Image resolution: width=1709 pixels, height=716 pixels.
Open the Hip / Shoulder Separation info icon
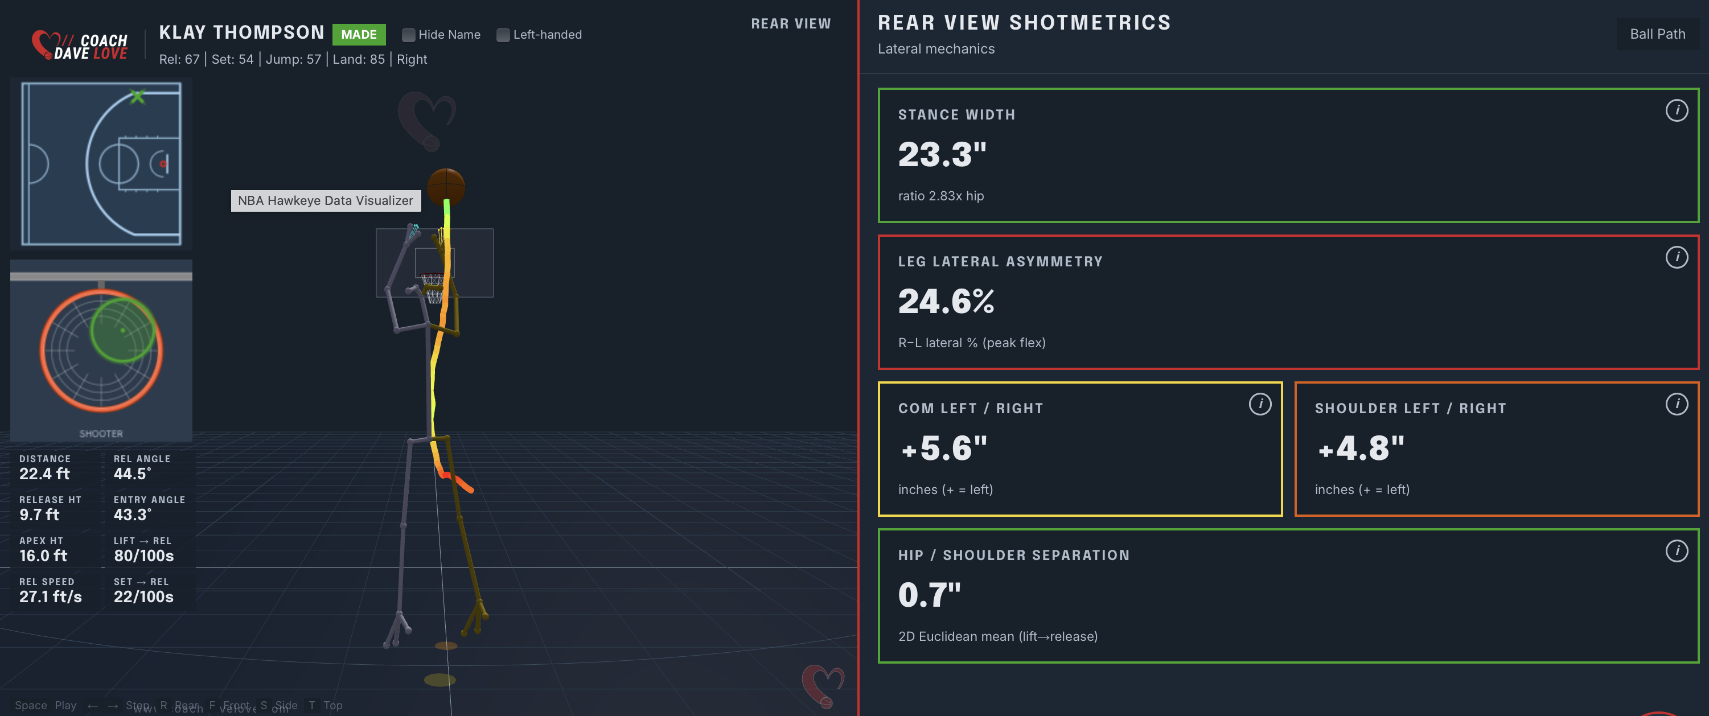1676,550
